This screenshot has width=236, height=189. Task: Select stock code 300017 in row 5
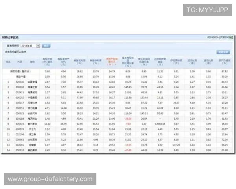coord(20,103)
